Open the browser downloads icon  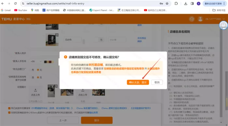click(x=186, y=4)
